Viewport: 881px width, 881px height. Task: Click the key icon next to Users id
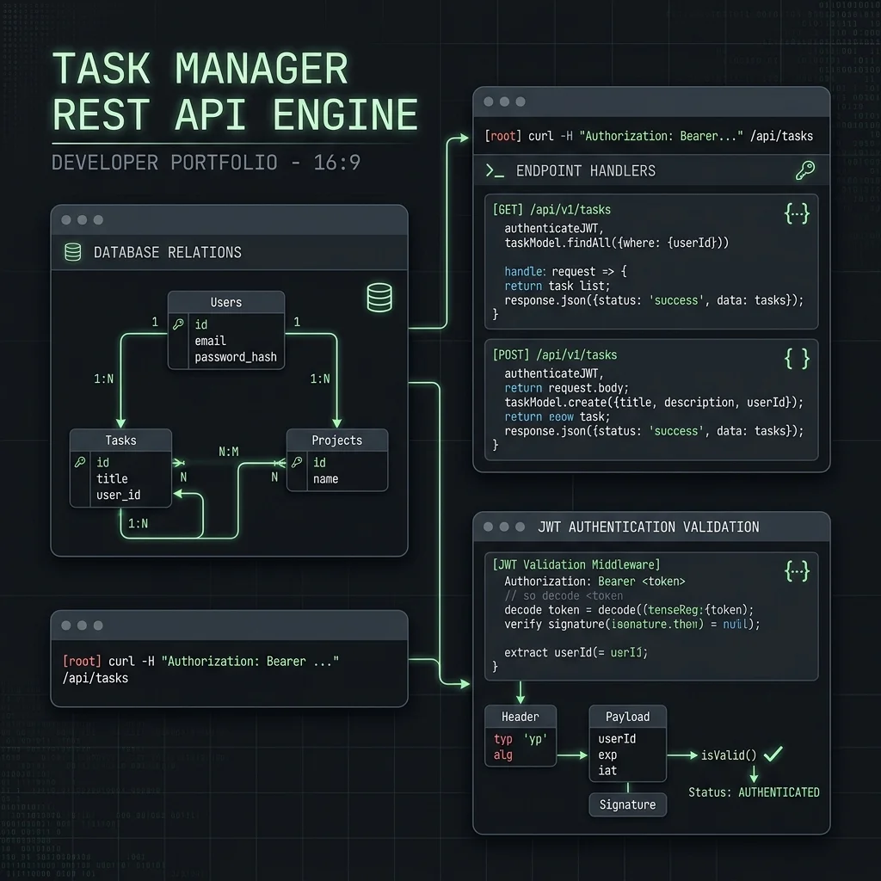179,324
